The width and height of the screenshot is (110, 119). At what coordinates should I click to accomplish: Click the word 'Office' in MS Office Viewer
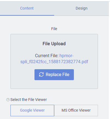pyautogui.click(x=73, y=110)
